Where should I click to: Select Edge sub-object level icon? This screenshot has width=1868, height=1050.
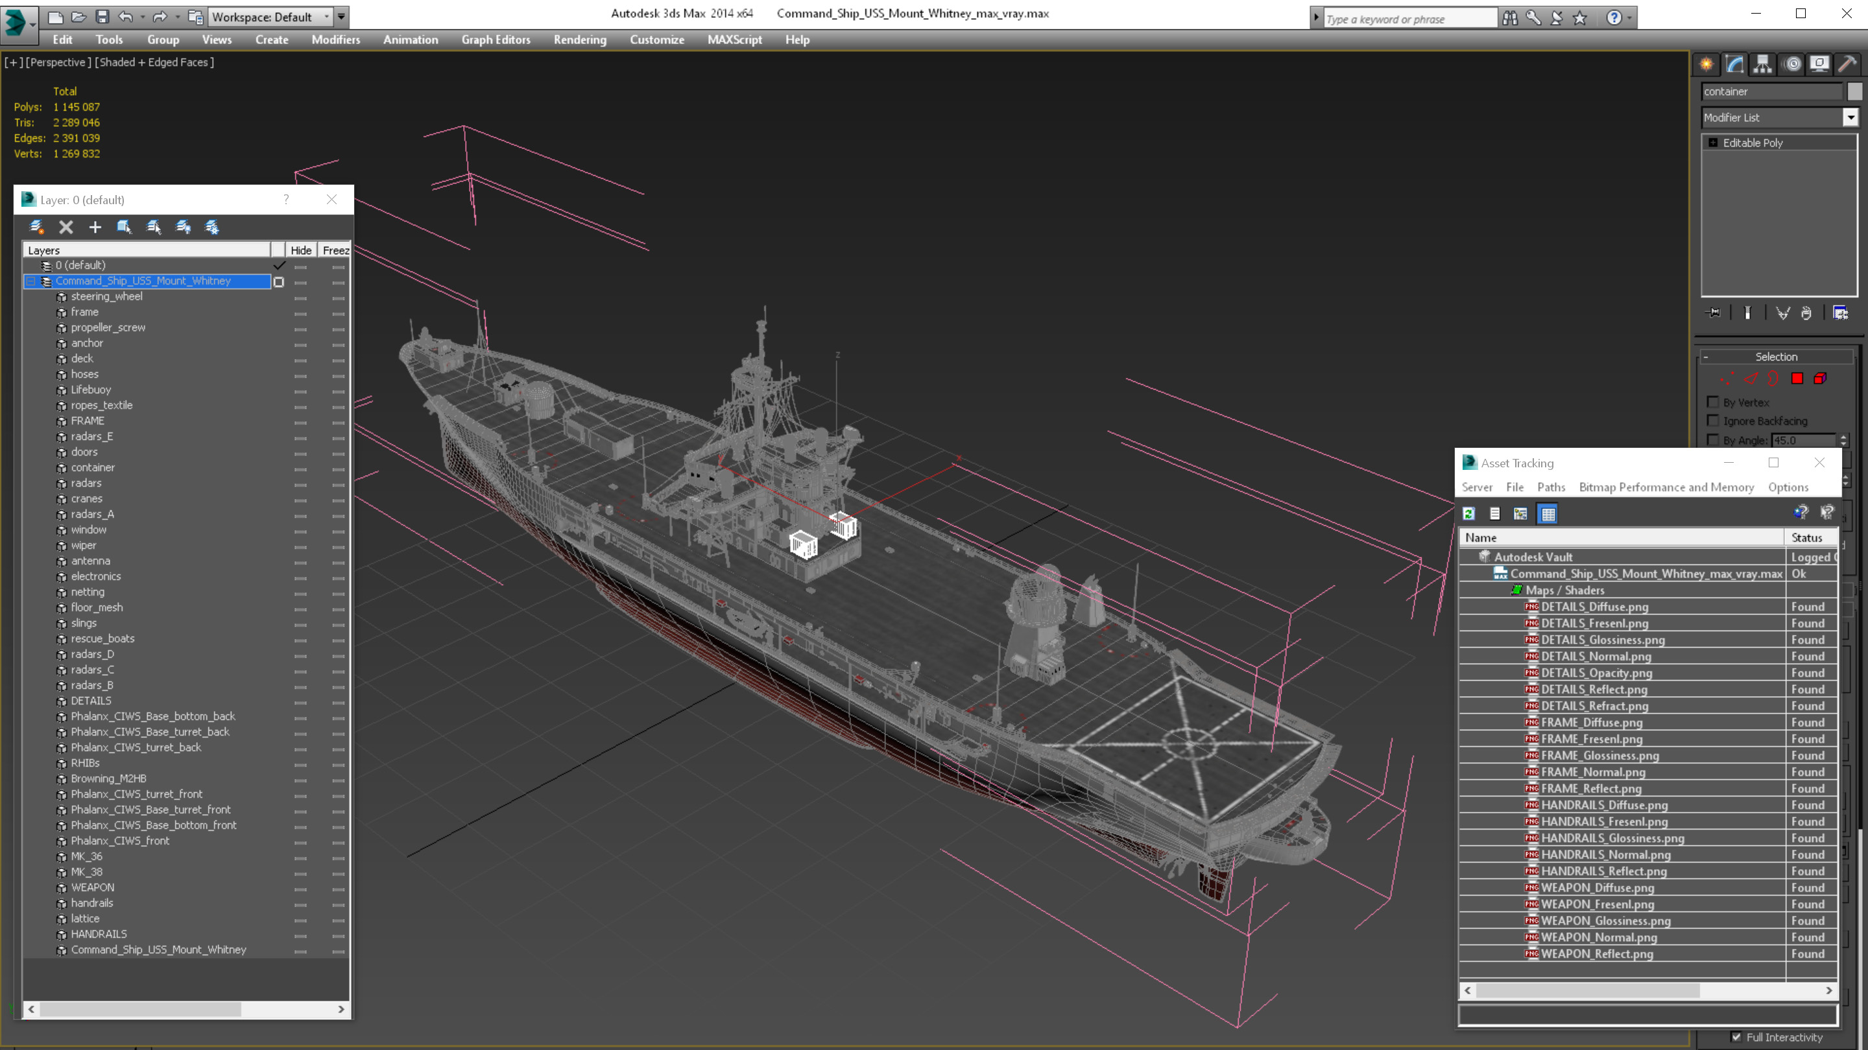coord(1751,379)
